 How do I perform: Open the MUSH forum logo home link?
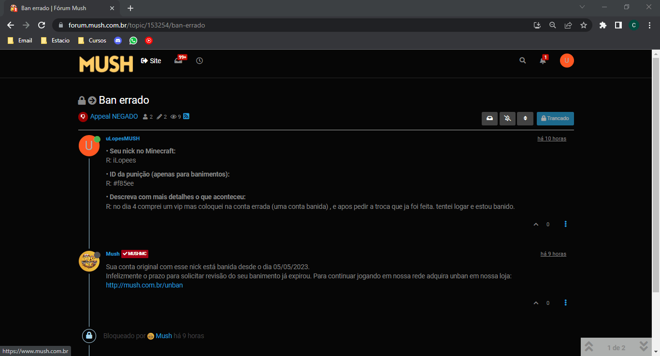tap(106, 63)
